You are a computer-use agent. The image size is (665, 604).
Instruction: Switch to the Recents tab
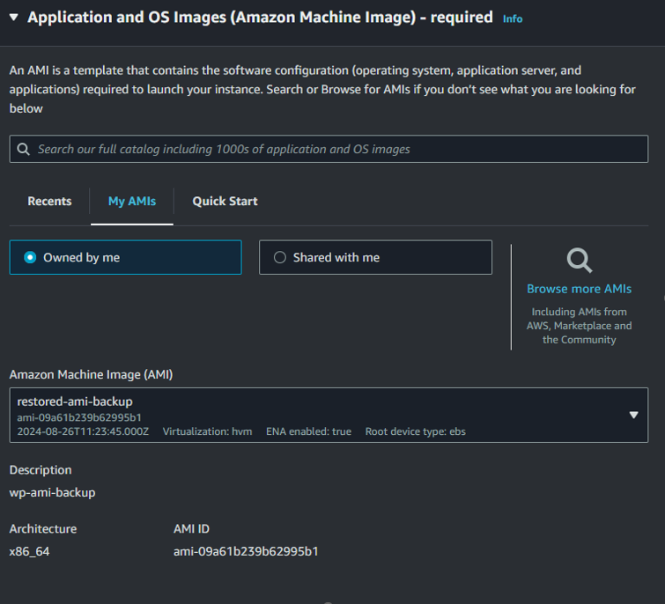pos(49,202)
